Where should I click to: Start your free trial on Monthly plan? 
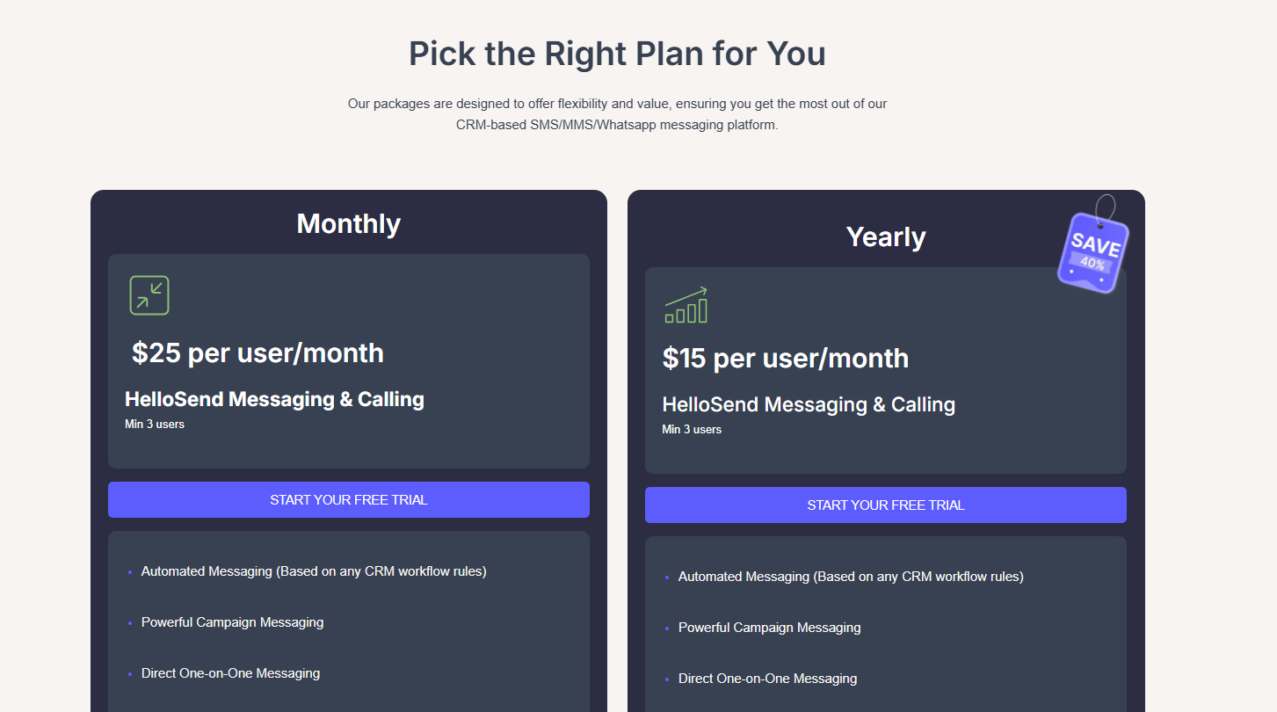point(348,499)
